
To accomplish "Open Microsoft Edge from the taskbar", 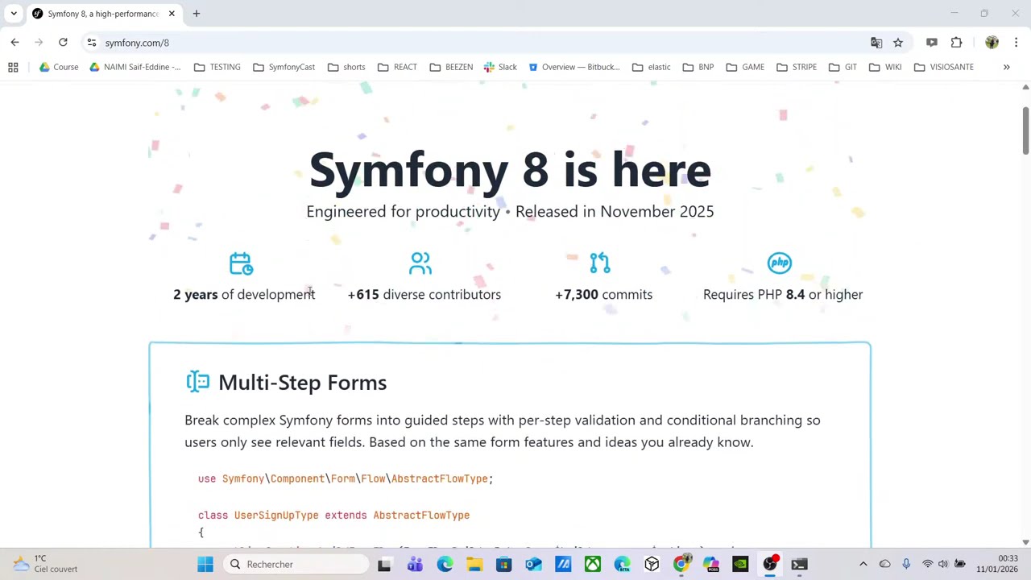I will coord(445,564).
